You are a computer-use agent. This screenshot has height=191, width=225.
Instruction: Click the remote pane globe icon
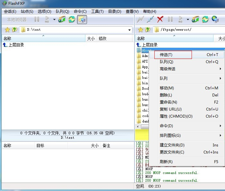[x=215, y=20]
